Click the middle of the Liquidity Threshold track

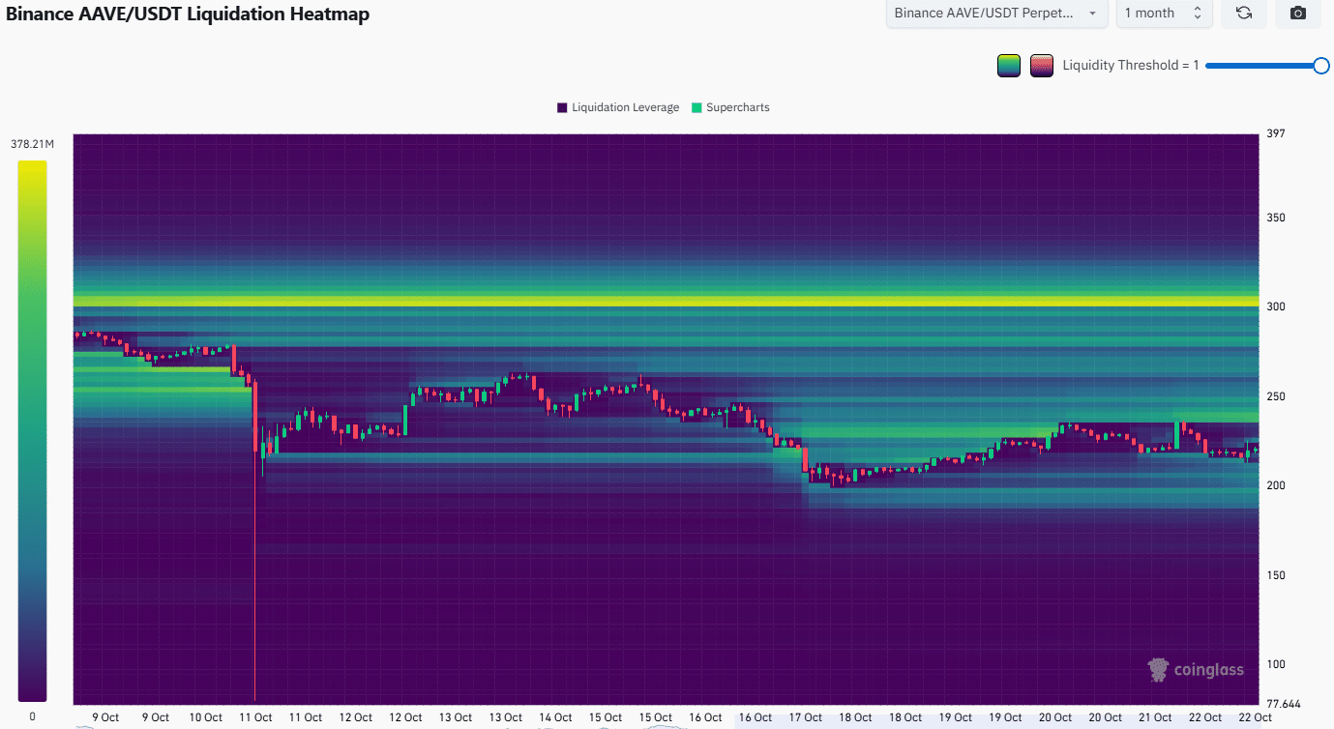point(1263,66)
